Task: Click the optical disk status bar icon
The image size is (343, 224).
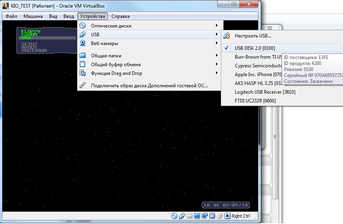Action: click(x=174, y=216)
